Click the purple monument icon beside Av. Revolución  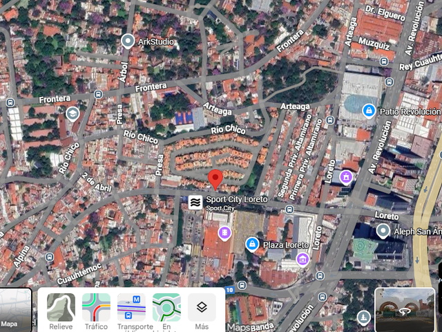[347, 177]
